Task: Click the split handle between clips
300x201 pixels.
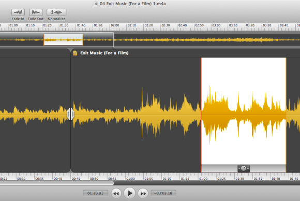Action: point(70,114)
